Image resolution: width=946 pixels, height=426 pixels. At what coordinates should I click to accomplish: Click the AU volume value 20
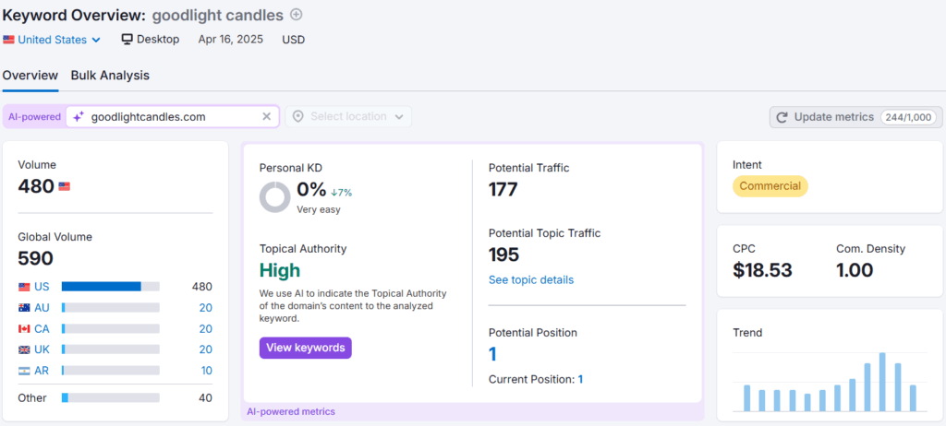206,308
